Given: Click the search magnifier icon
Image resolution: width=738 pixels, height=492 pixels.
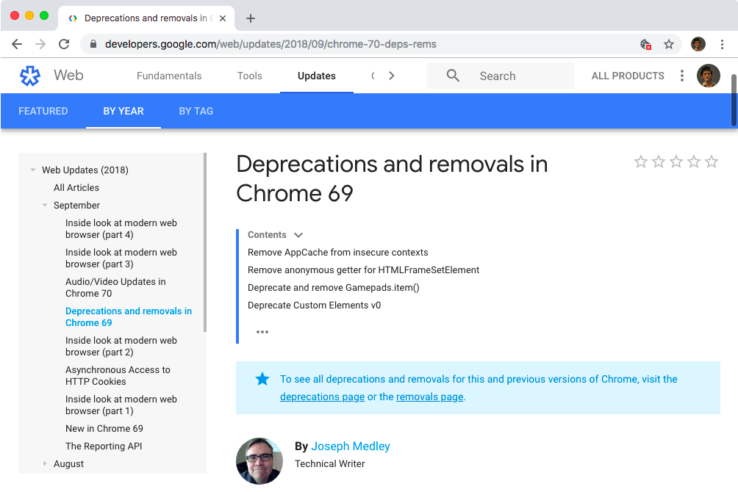Looking at the screenshot, I should [x=453, y=76].
